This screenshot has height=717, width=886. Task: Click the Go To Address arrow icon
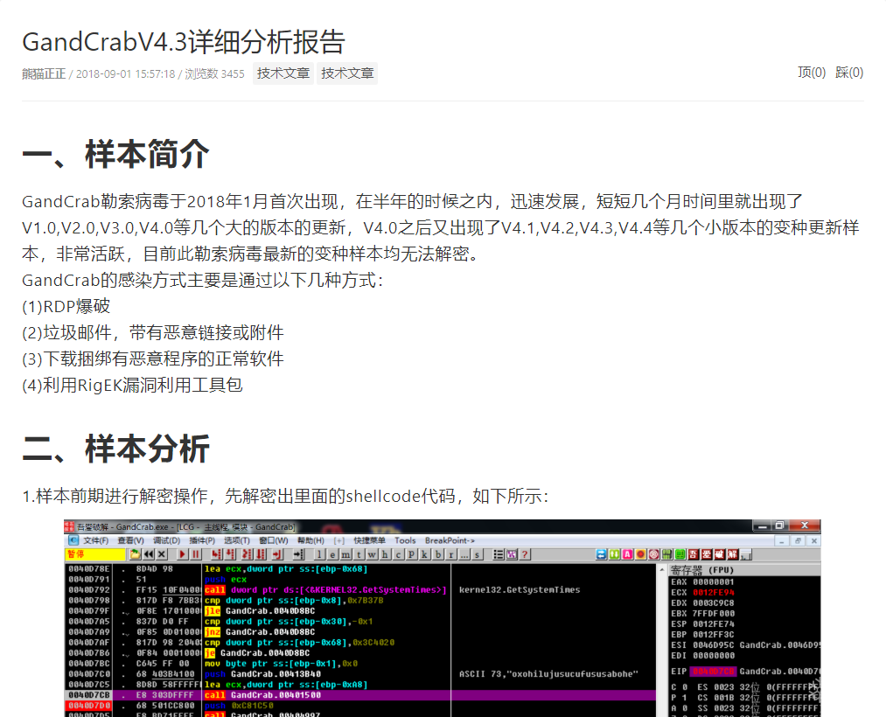coord(299,554)
